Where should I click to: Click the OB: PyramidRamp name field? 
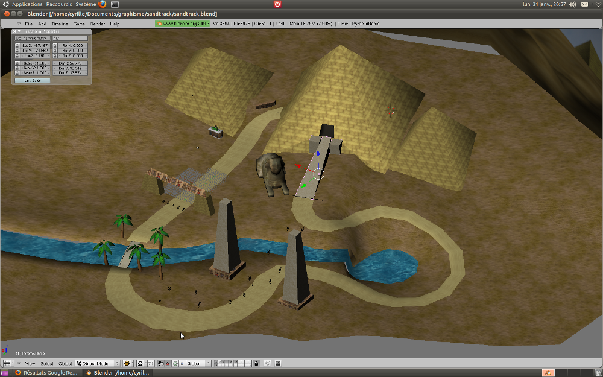[33, 38]
